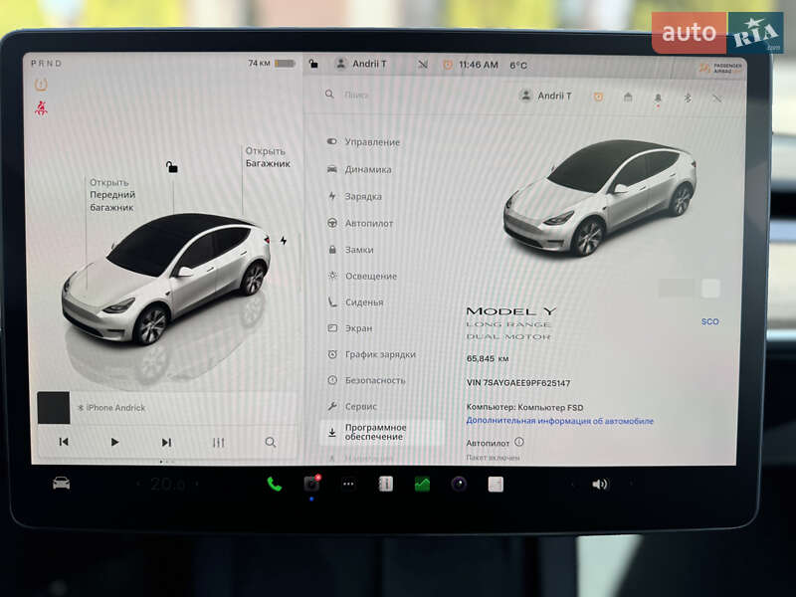
Task: Tap the Bluetooth icon in the settings header
Action: (688, 98)
